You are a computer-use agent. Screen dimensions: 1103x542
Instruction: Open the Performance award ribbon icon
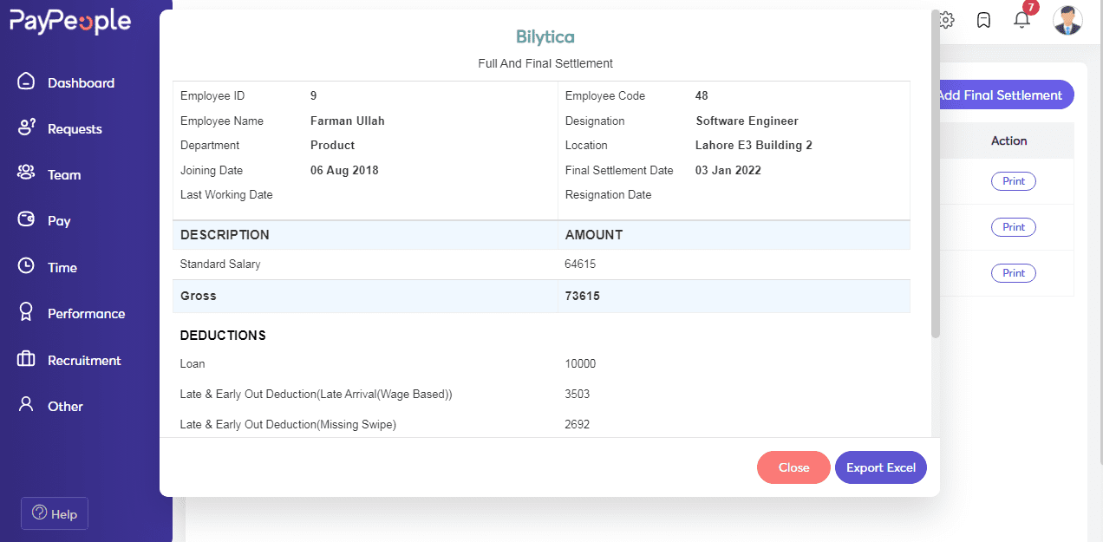click(26, 313)
